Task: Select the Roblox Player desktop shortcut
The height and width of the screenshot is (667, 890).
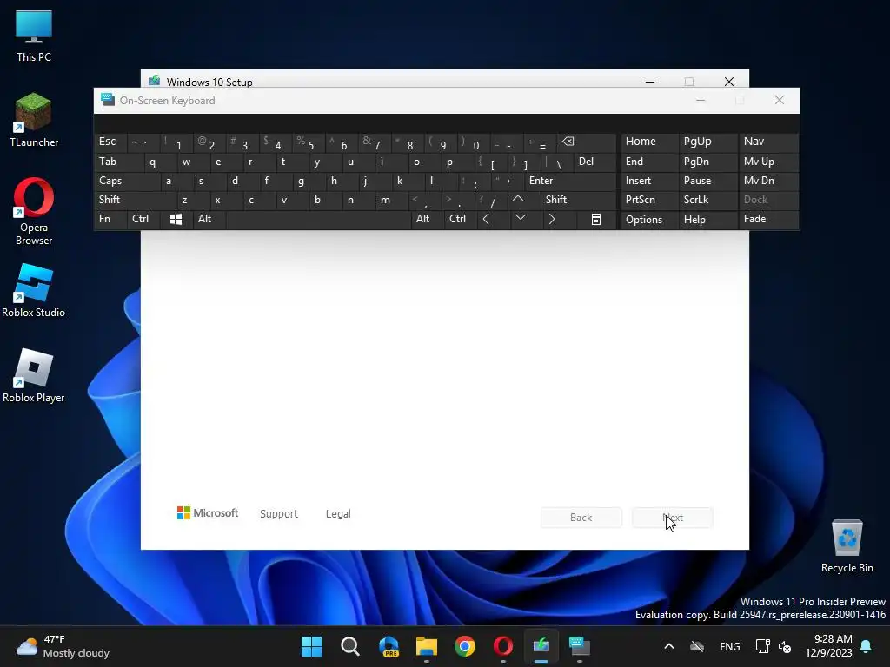Action: point(34,375)
